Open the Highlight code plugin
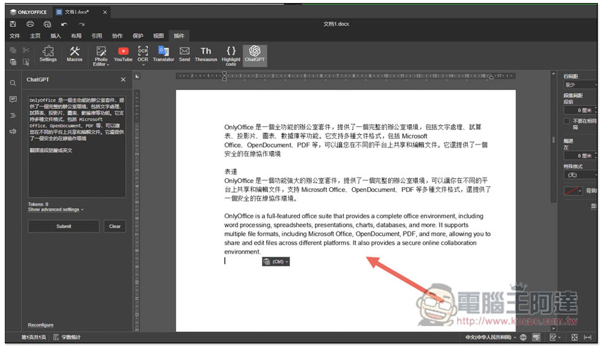 tap(231, 56)
